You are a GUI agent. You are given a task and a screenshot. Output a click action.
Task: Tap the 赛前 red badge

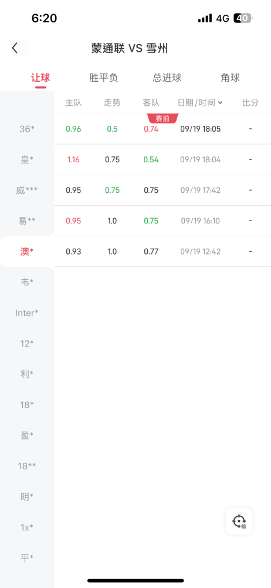[163, 119]
